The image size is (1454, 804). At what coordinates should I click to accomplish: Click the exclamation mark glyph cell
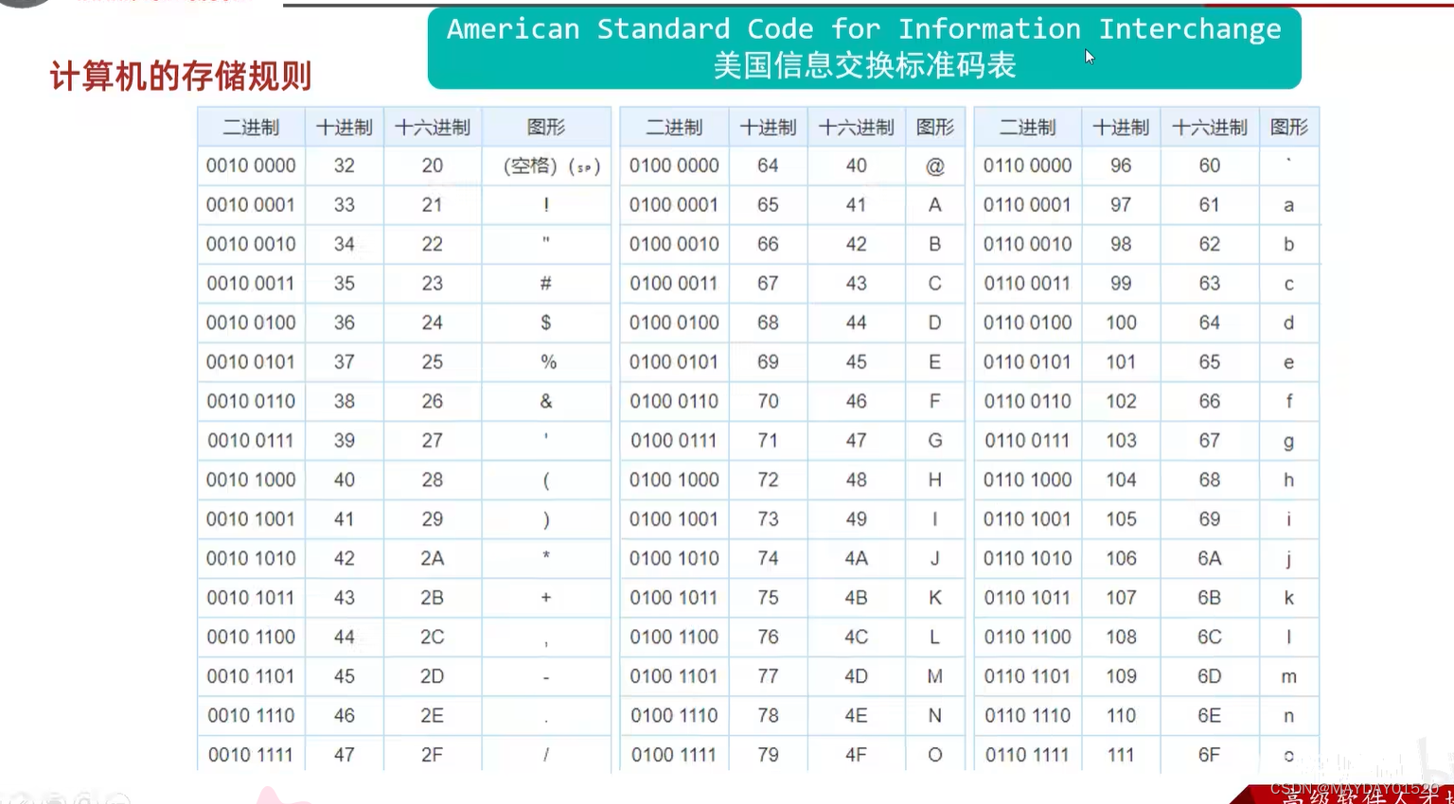pos(546,205)
